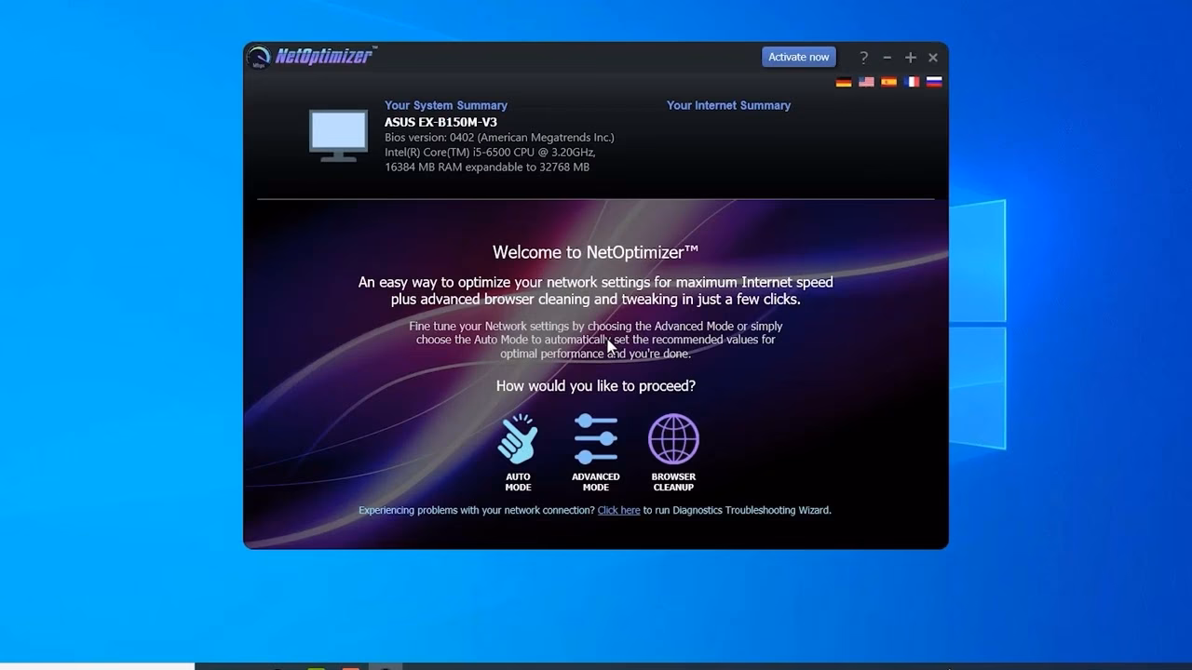
Task: Close the NetOptimizer window
Action: point(933,57)
